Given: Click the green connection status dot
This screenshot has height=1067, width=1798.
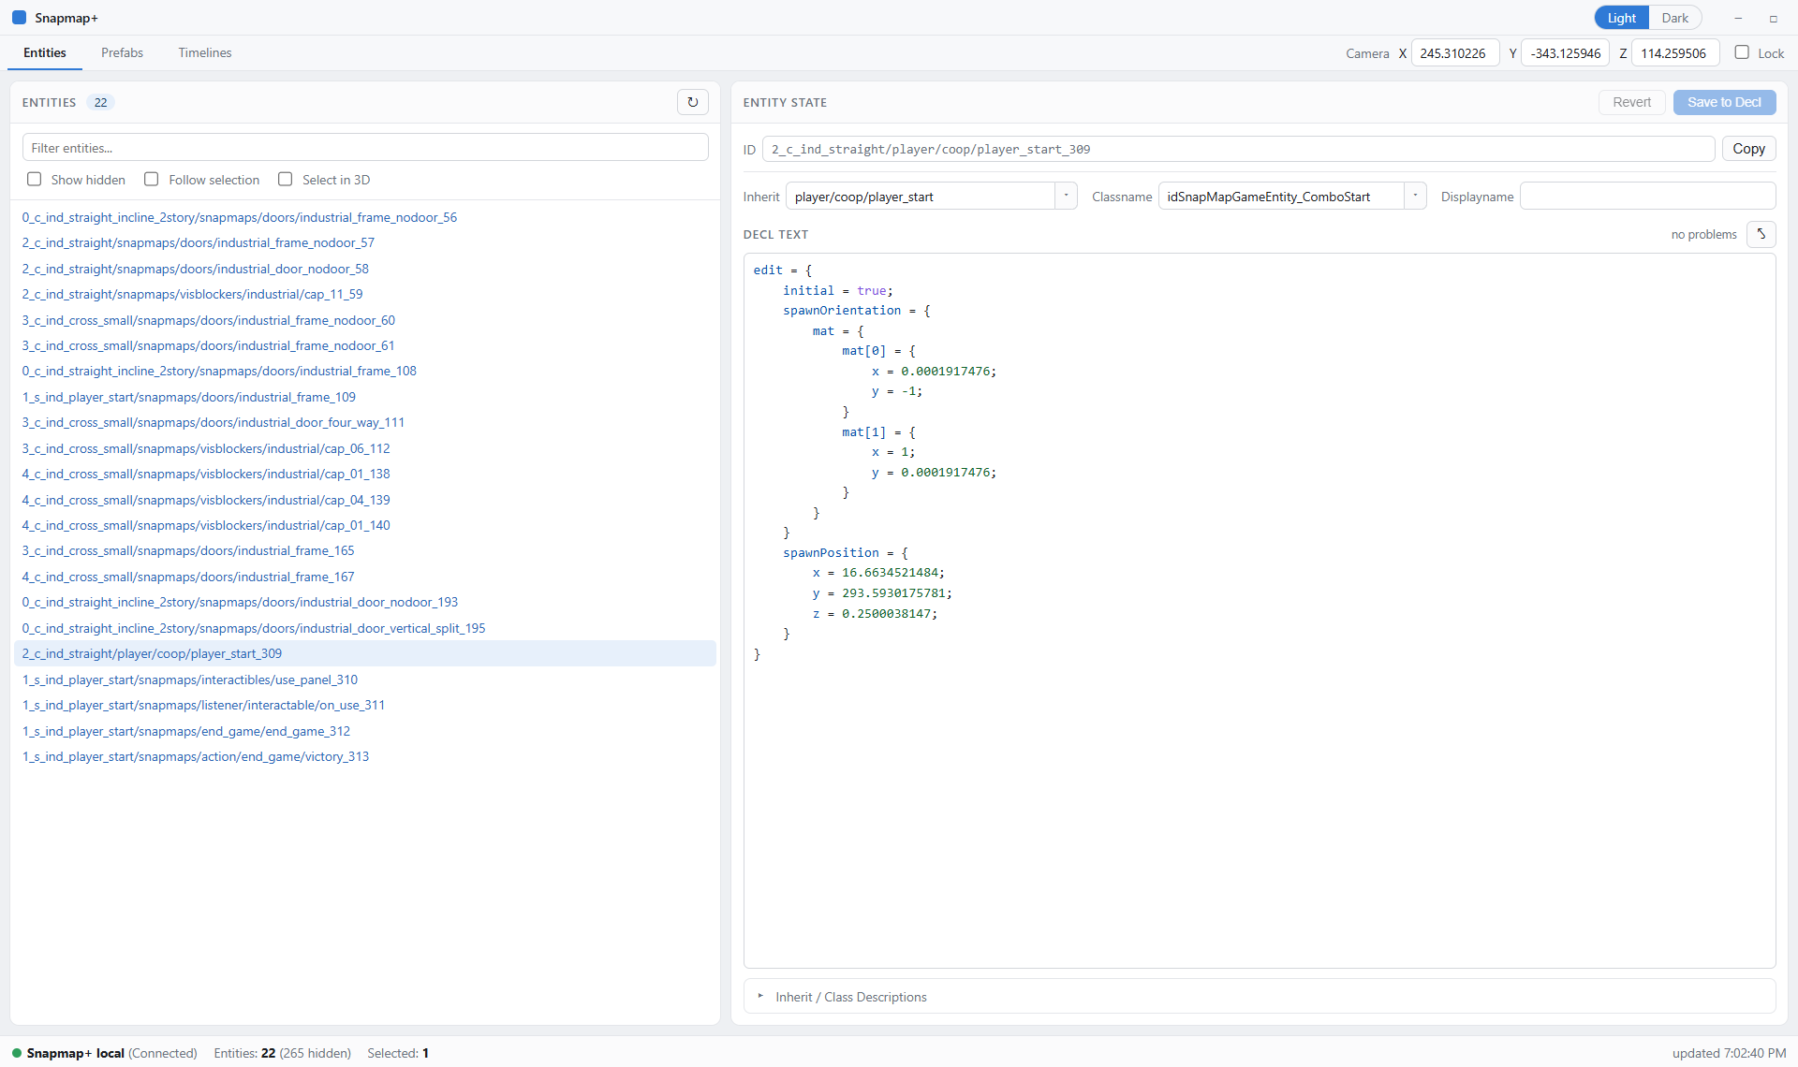Looking at the screenshot, I should pos(17,1053).
